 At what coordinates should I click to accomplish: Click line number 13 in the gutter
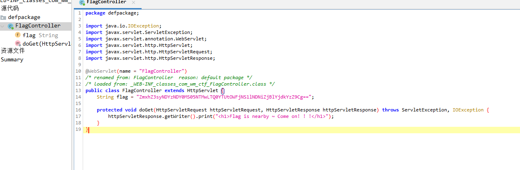coord(78,90)
